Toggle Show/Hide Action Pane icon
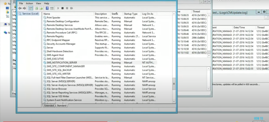The image size is (269, 122). coord(52,8)
